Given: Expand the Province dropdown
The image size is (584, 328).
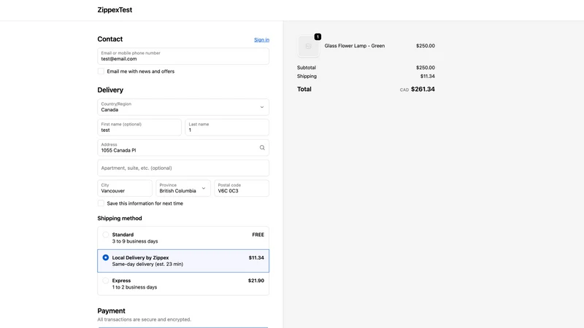Looking at the screenshot, I should 183,188.
